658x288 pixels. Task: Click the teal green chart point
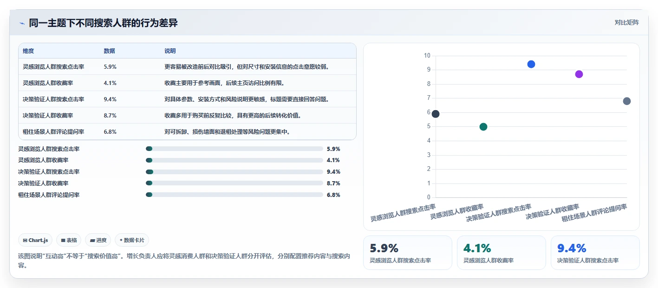point(483,127)
